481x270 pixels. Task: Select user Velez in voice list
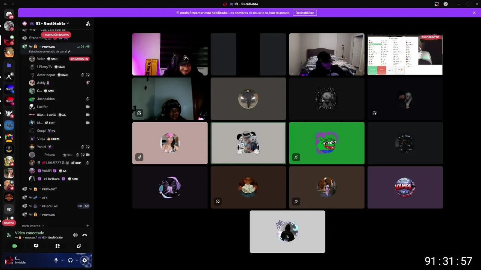(x=59, y=59)
